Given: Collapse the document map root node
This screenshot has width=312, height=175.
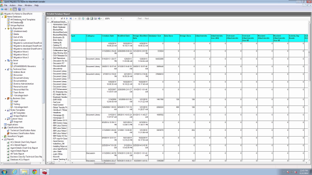Looking at the screenshot, I should [48, 22].
